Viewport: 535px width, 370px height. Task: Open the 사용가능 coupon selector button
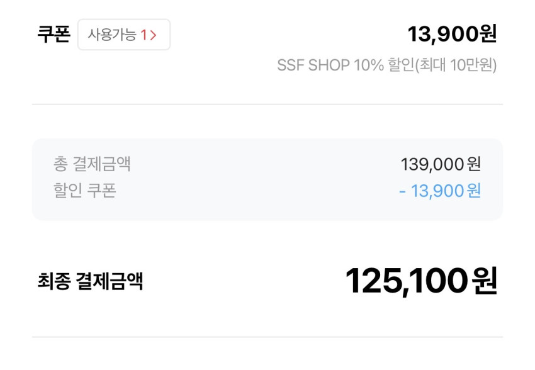123,35
